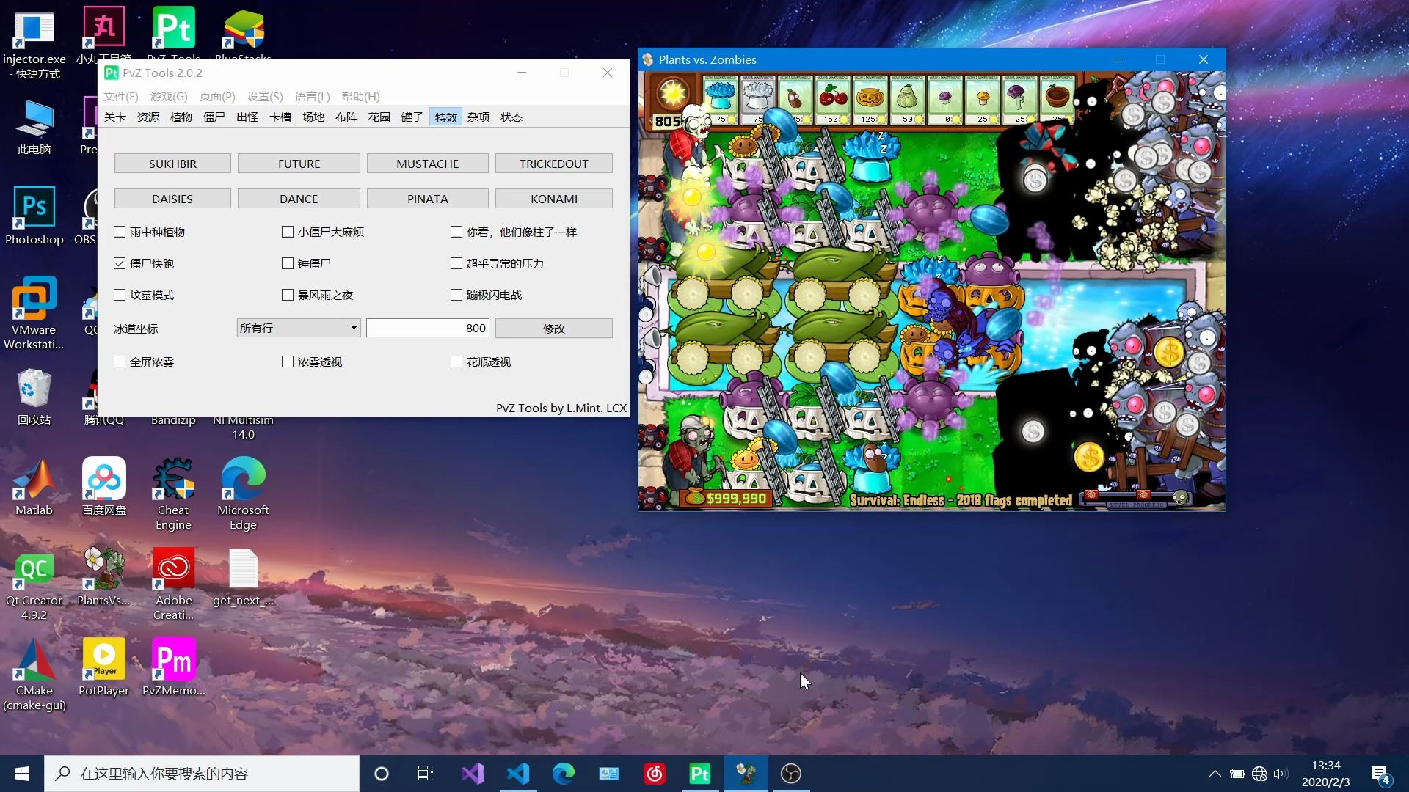The image size is (1409, 792).
Task: Enable 锤僵尸 checkbox
Action: coord(288,263)
